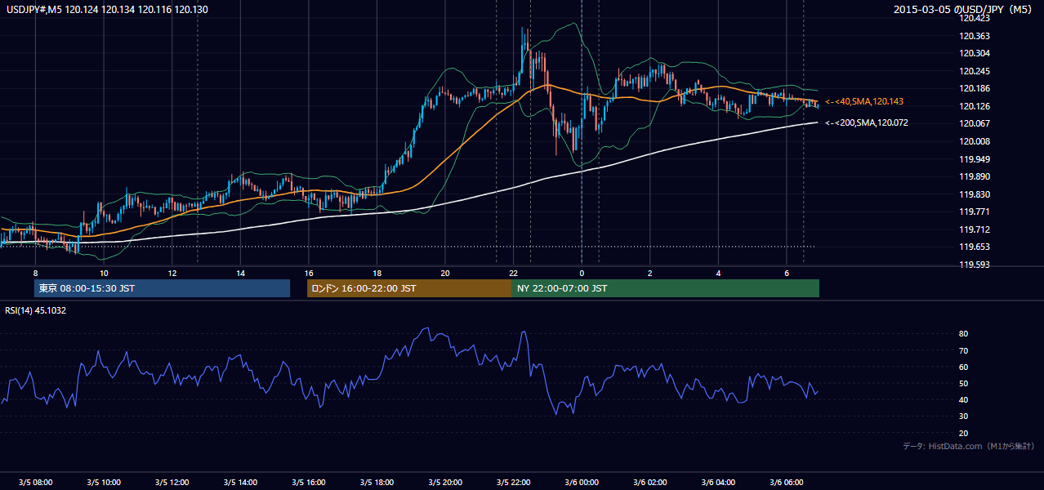Click hour label 16 under price chart
Image resolution: width=1044 pixels, height=490 pixels.
[309, 273]
